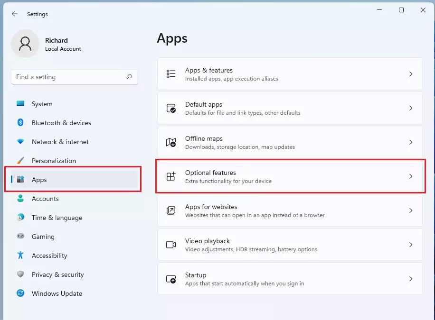435x320 pixels.
Task: Click the Richard user profile avatar
Action: pyautogui.click(x=25, y=44)
